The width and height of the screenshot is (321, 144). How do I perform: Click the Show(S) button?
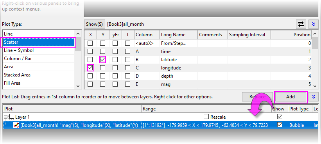tap(94, 24)
